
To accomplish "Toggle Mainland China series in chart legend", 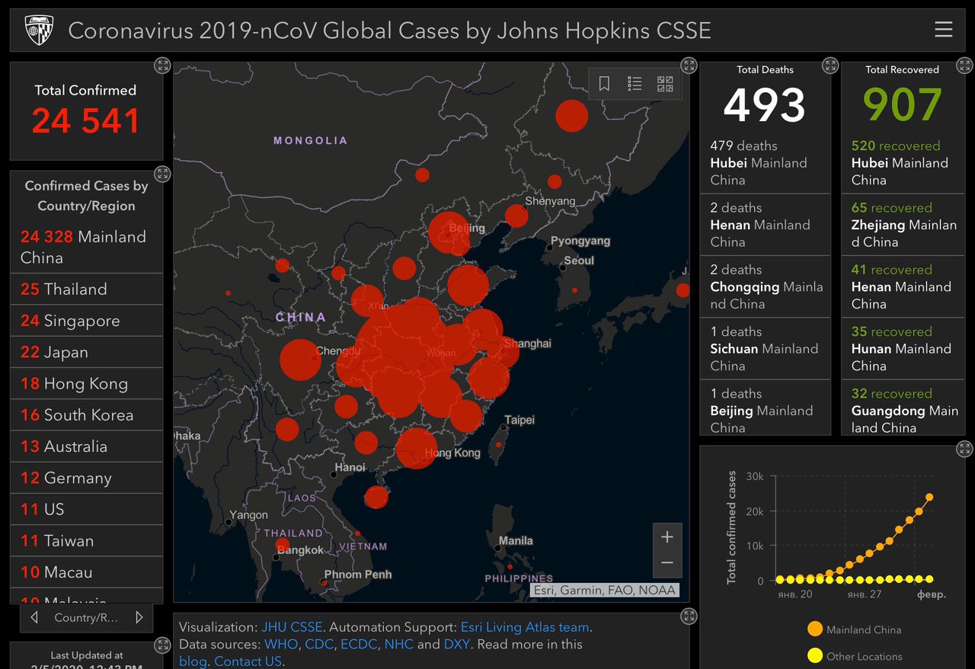I will [x=854, y=629].
